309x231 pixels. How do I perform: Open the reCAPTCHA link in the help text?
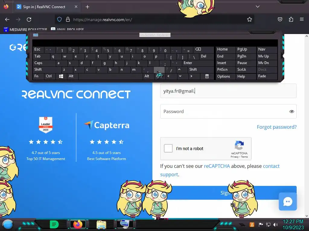click(217, 166)
